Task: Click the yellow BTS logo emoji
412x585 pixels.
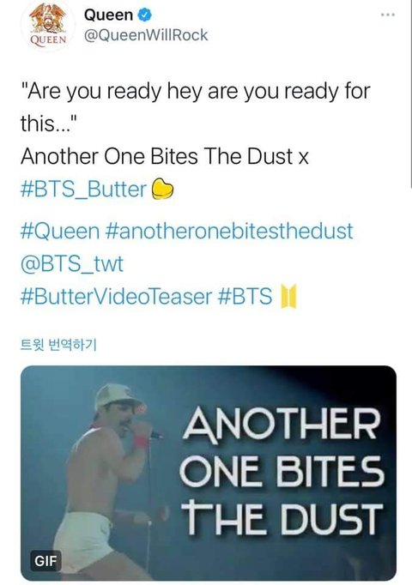Action: point(288,296)
